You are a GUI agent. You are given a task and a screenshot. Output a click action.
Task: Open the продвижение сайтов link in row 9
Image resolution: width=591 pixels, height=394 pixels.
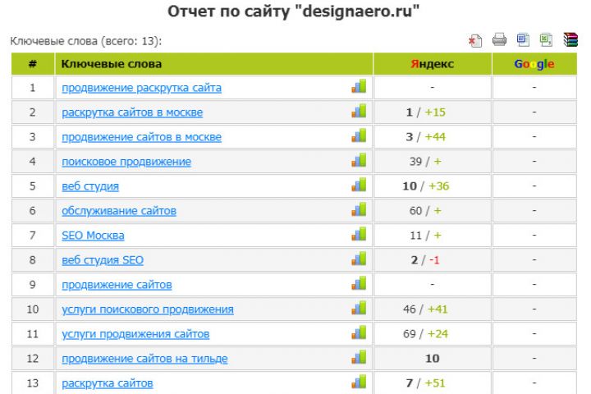point(117,285)
